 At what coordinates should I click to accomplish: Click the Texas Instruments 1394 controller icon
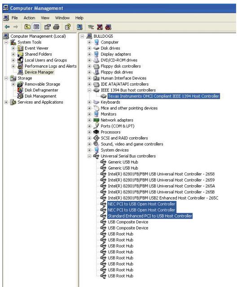104,96
